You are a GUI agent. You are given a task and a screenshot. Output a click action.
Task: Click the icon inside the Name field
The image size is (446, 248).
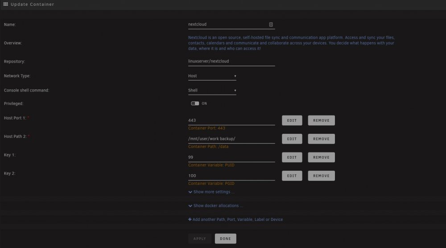click(x=271, y=24)
